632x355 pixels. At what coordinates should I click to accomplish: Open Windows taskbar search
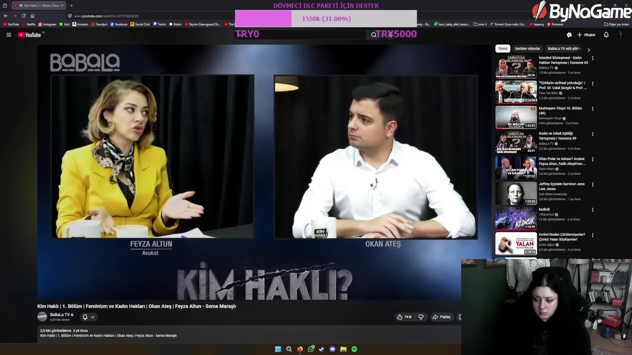point(289,349)
